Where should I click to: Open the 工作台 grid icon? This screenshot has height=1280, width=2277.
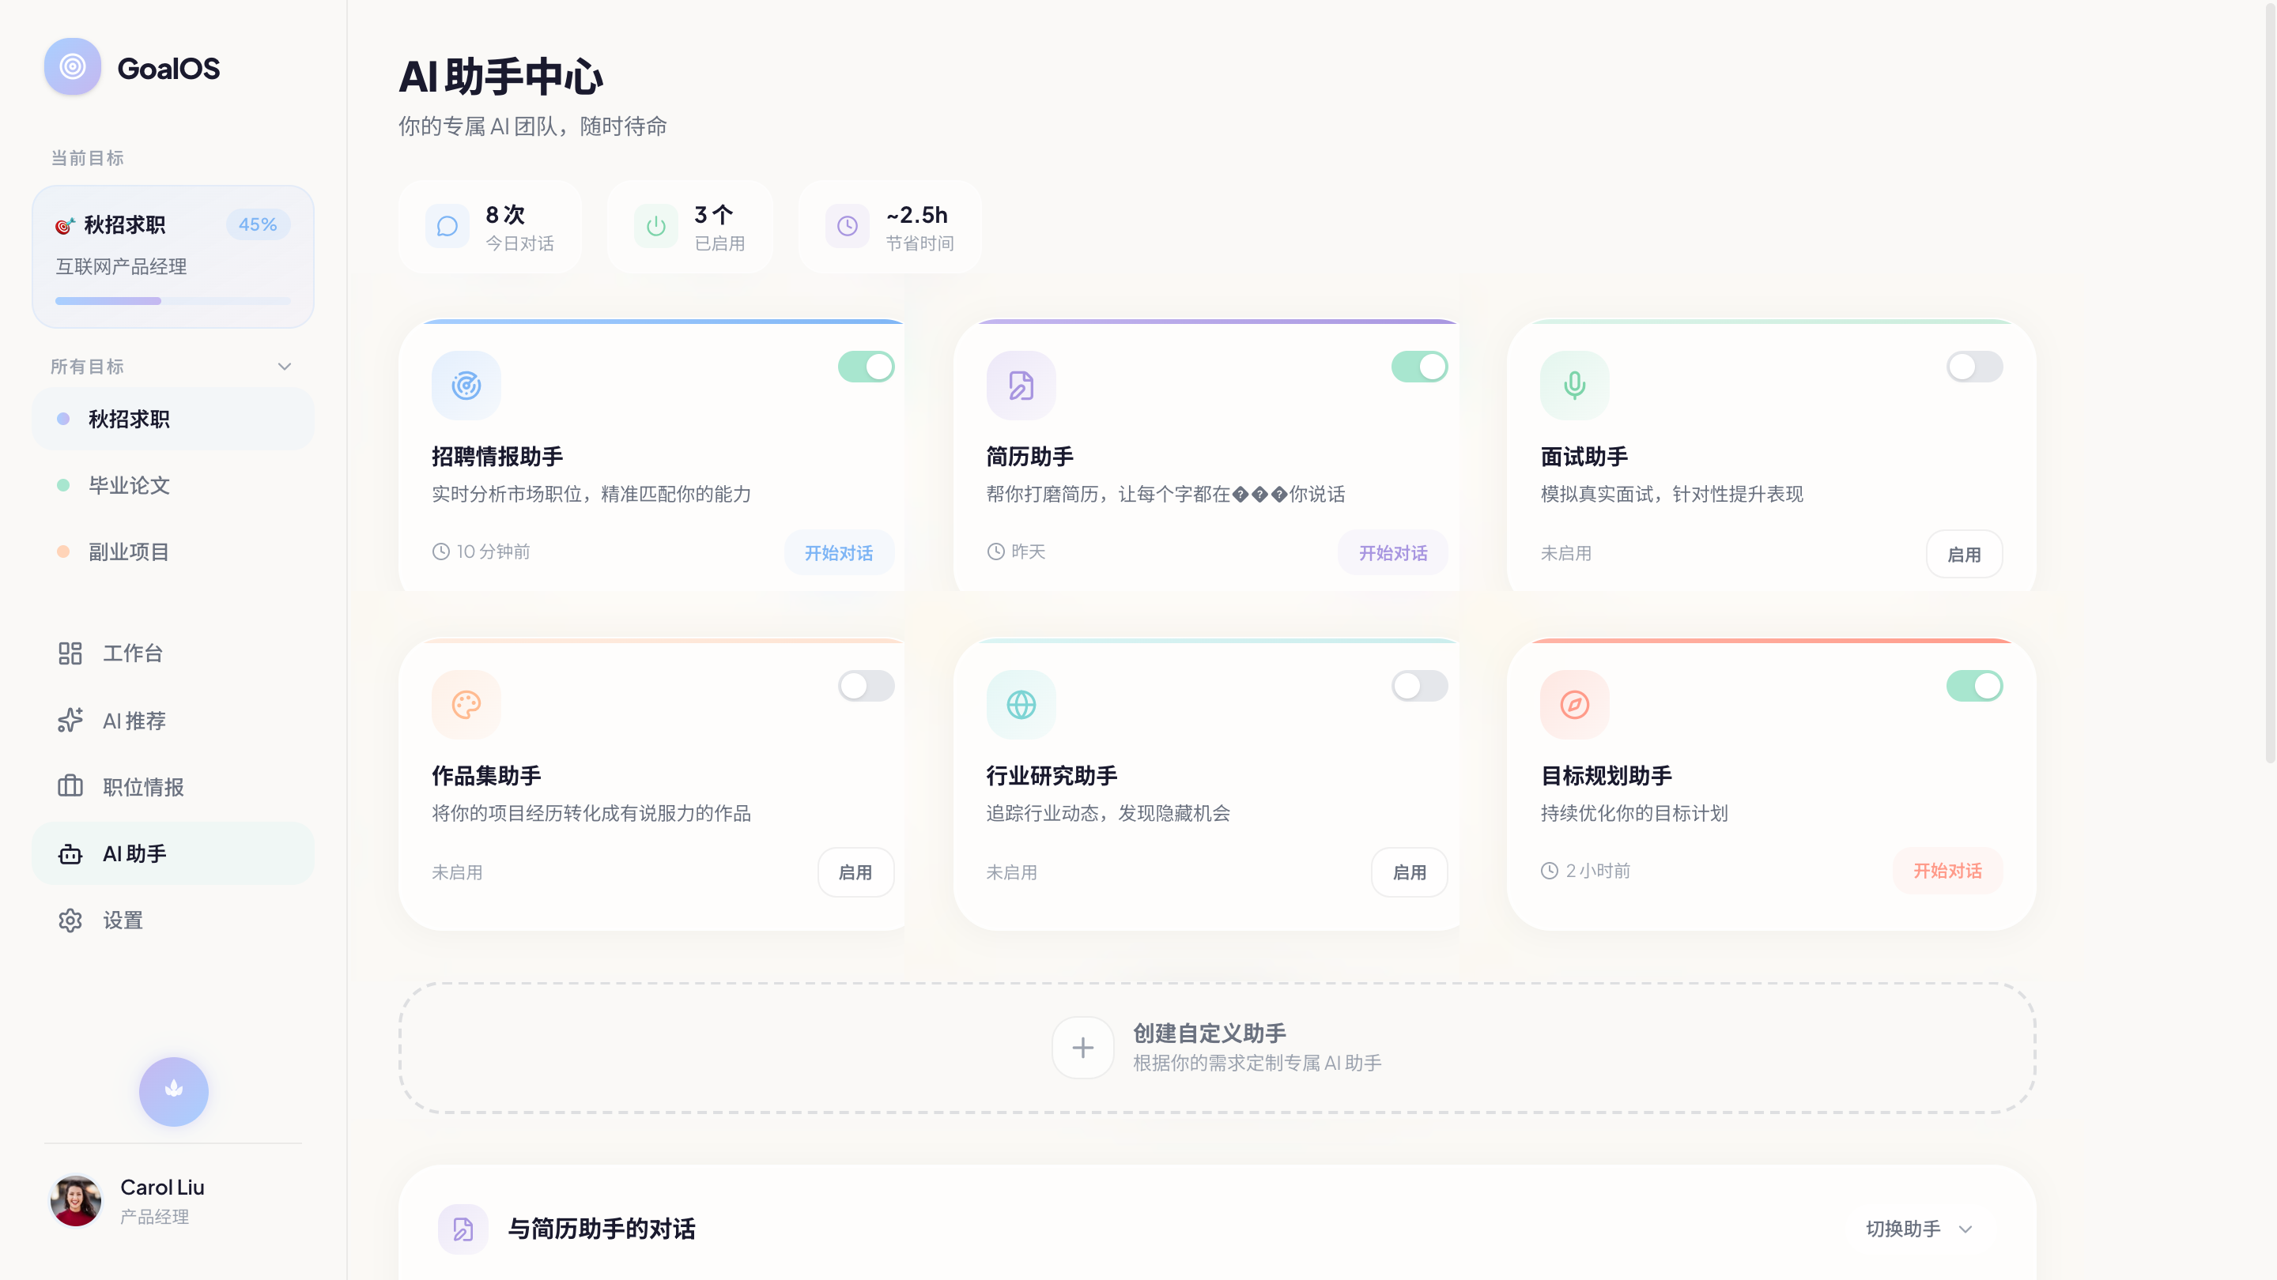coord(70,653)
